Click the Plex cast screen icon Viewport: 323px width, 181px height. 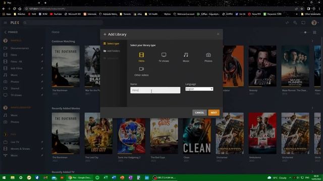[303, 23]
